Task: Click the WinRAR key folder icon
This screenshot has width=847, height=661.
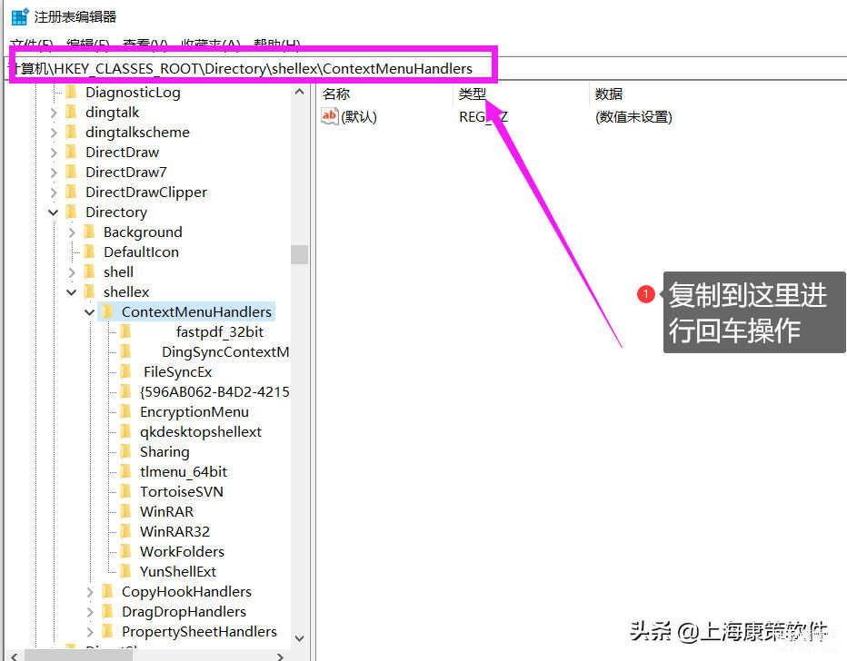Action: (125, 511)
